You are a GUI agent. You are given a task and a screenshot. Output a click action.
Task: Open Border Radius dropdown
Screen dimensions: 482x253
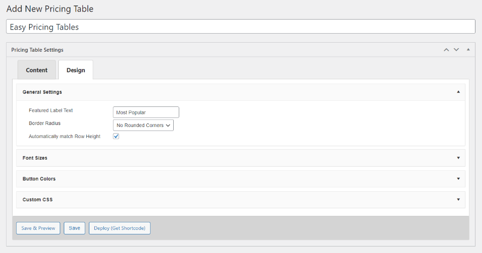144,125
